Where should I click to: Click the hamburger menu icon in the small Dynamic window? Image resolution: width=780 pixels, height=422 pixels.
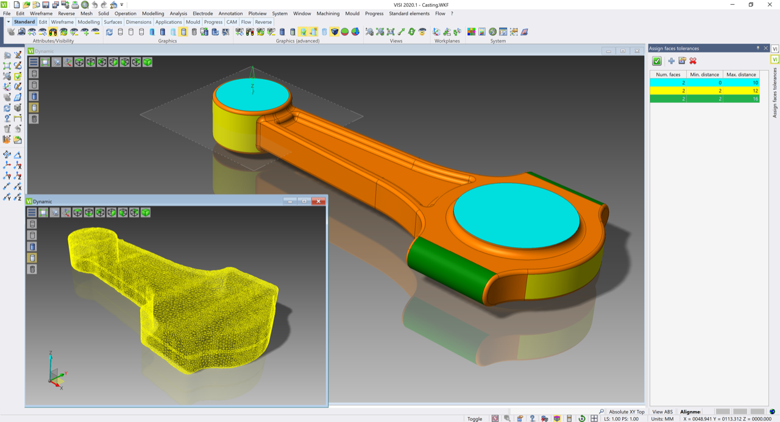click(x=32, y=213)
